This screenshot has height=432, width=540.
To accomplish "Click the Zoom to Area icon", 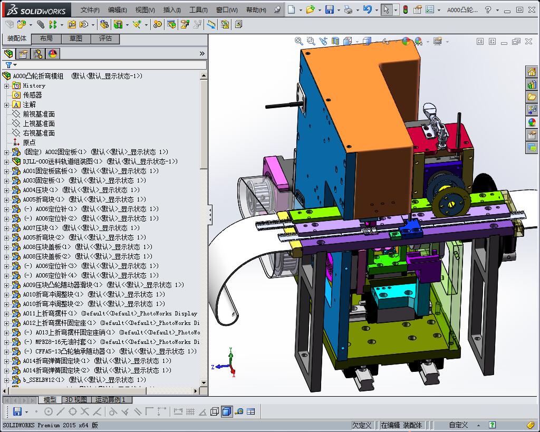I will tap(311, 41).
